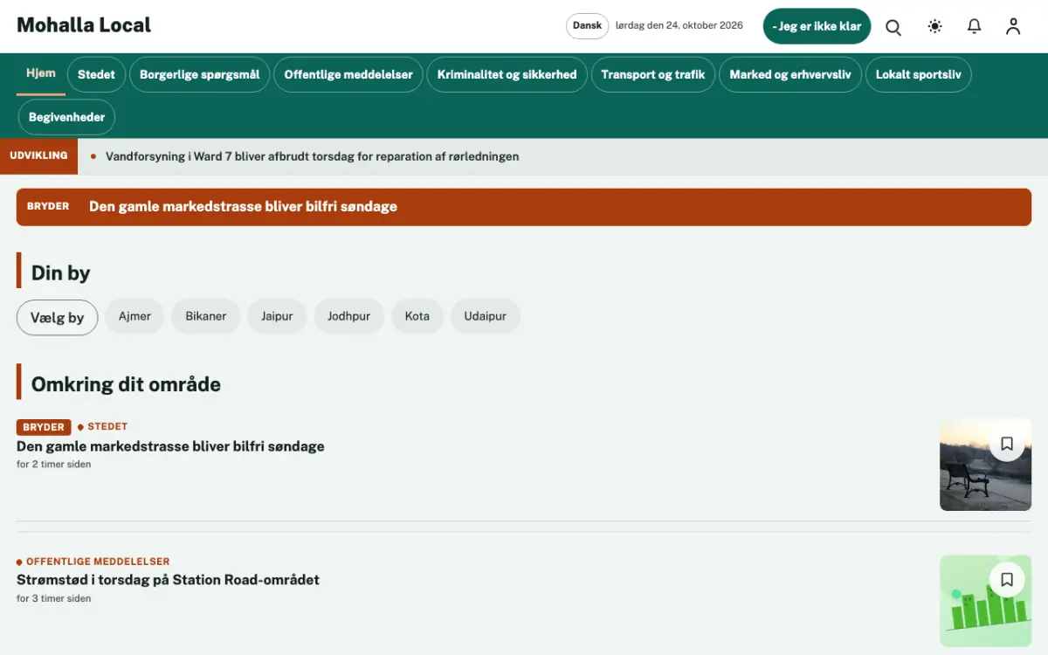Pick Jaipur from city chips

pyautogui.click(x=277, y=316)
